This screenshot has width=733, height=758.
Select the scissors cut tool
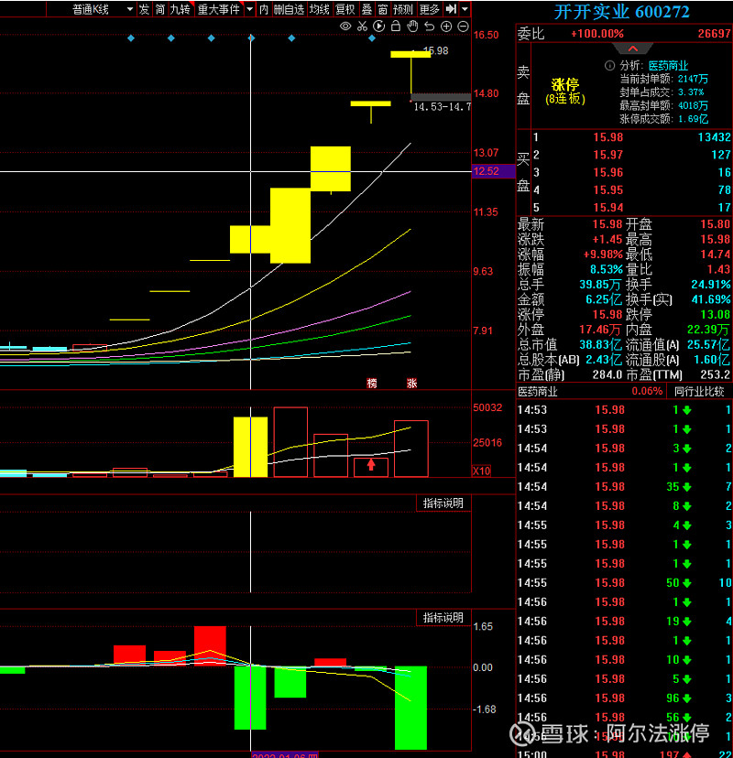coord(362,27)
